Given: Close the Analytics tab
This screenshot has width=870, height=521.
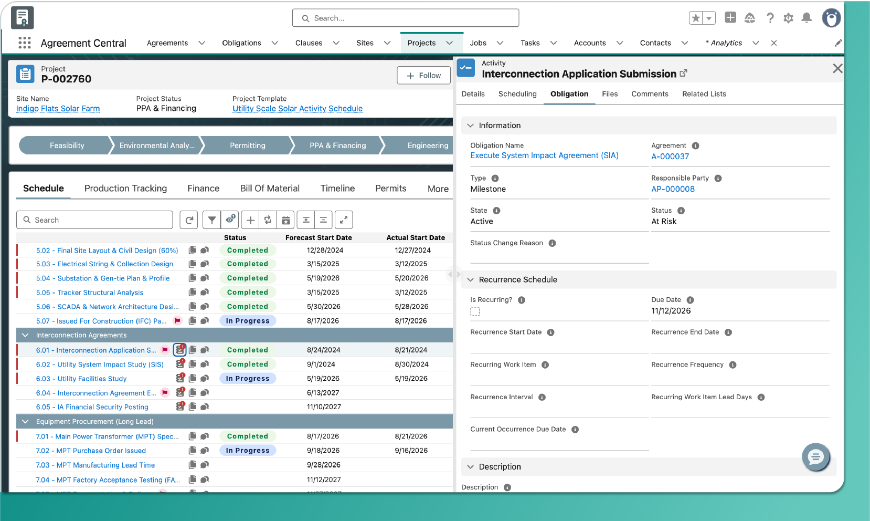Looking at the screenshot, I should coord(773,43).
